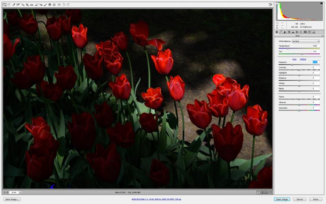Rotate image 90 degrees counterclockwise
This screenshot has height=204, width=326.
(x=64, y=4)
